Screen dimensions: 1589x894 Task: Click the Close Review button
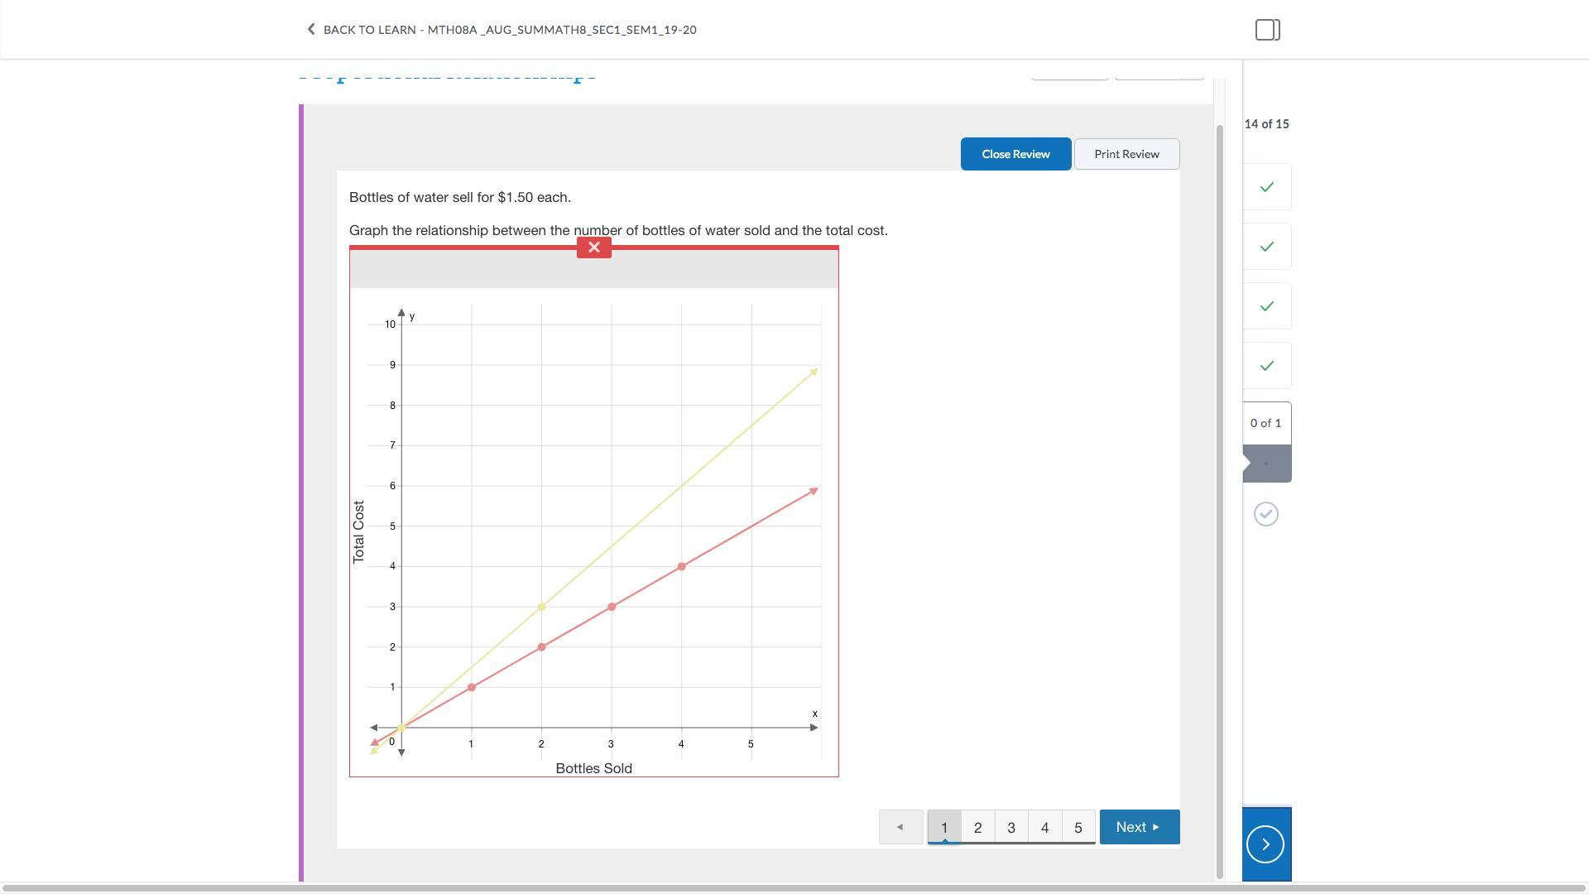click(1015, 154)
